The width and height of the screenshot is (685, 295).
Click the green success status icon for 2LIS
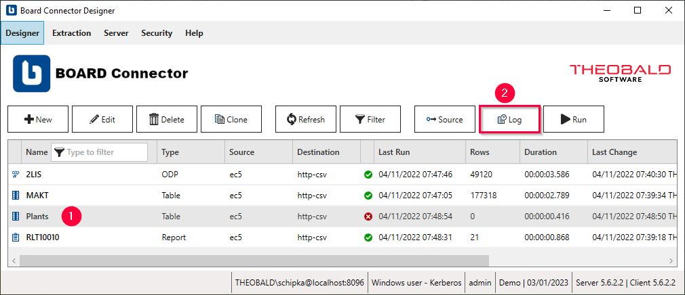(x=368, y=175)
